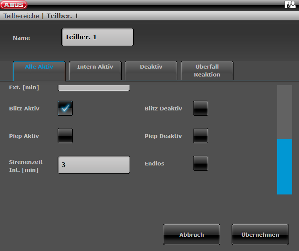The width and height of the screenshot is (299, 251).
Task: Click the Sirenenzeit Int. minutes field
Action: point(94,165)
